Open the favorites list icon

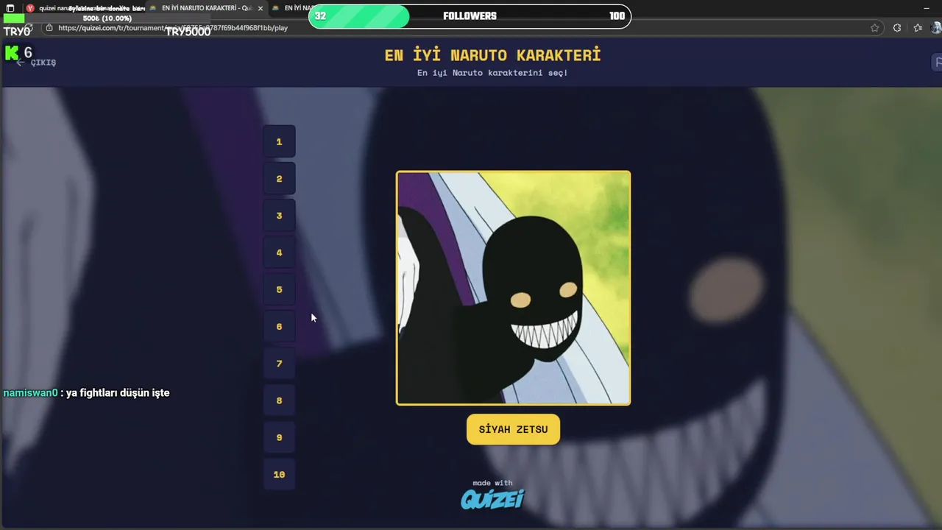coord(918,28)
